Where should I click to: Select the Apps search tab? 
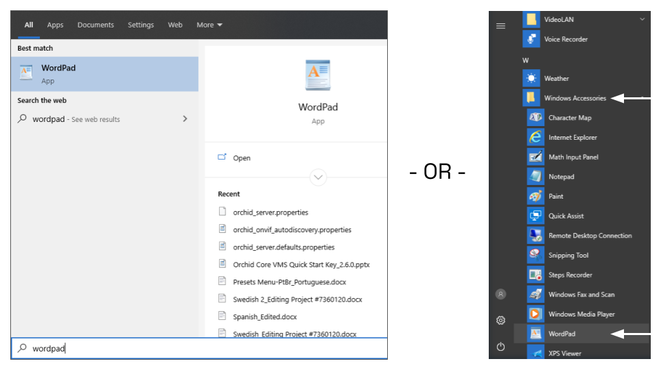click(x=55, y=25)
